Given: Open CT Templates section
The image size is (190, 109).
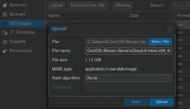Looking at the screenshot, I should pos(22,32).
